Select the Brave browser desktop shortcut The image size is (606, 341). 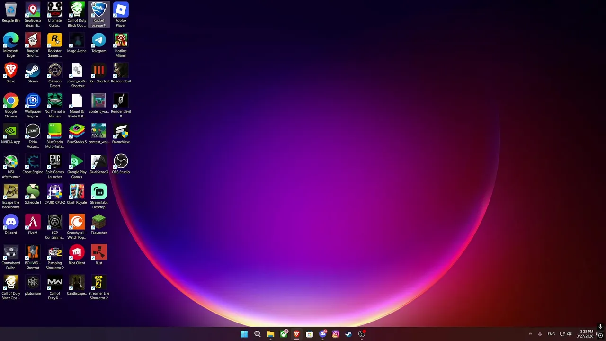(10, 73)
